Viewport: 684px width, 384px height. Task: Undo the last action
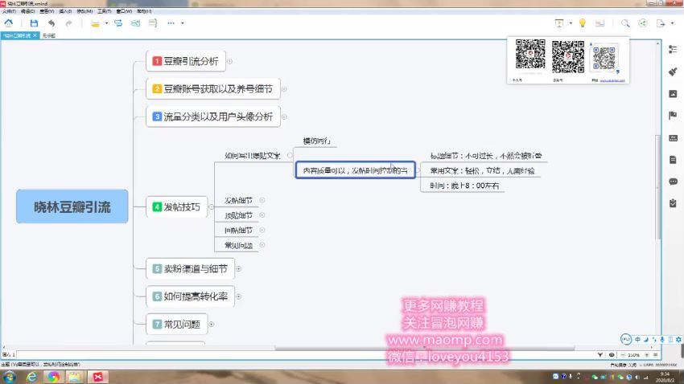(x=52, y=23)
